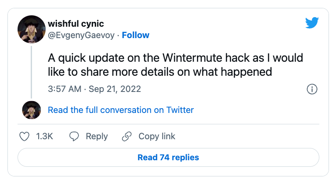Click the Twitter bird logo icon
The image size is (336, 183).
312,22
